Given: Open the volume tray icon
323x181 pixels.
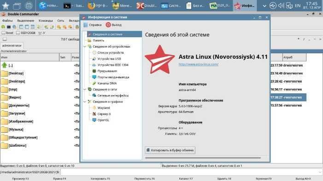Looking at the screenshot, I should coord(281,6).
